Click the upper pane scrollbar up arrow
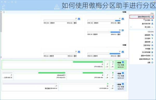 (1, 12)
